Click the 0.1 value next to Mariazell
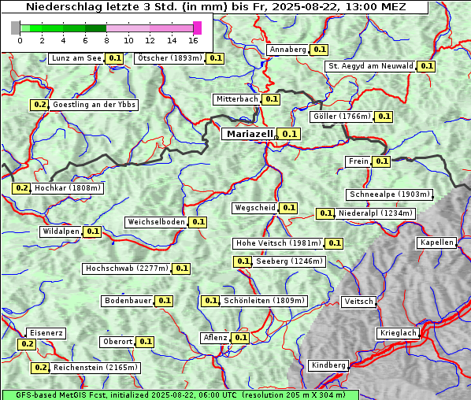The height and width of the screenshot is (400, 471). [289, 134]
